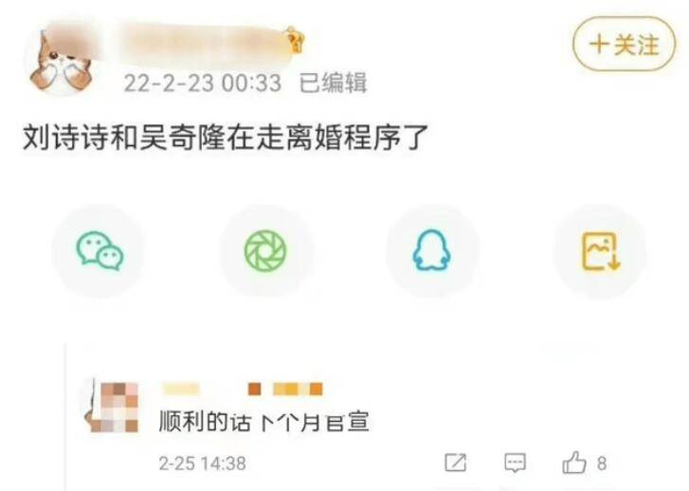Tap the commenter's blurred username
The height and width of the screenshot is (491, 689).
point(242,389)
